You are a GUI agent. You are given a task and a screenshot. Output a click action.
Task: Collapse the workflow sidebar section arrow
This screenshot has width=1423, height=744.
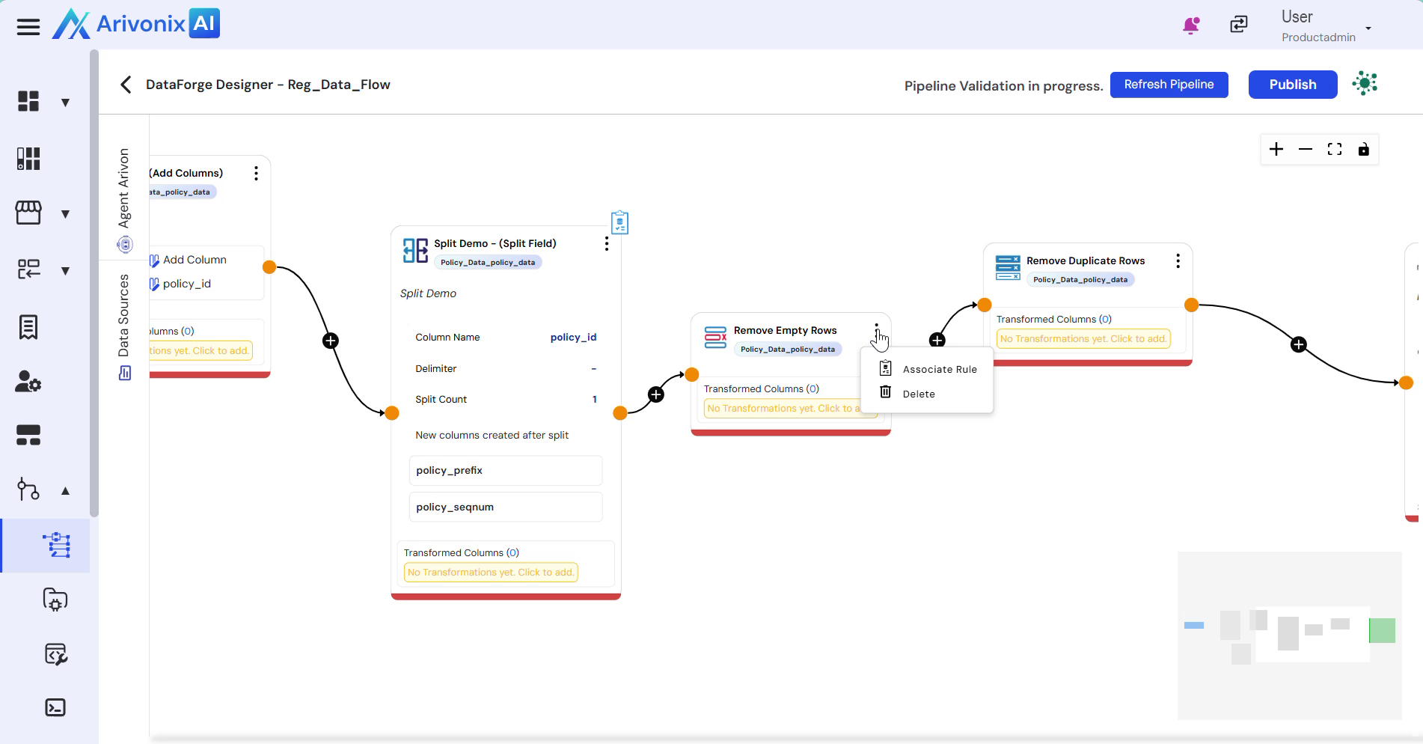66,491
